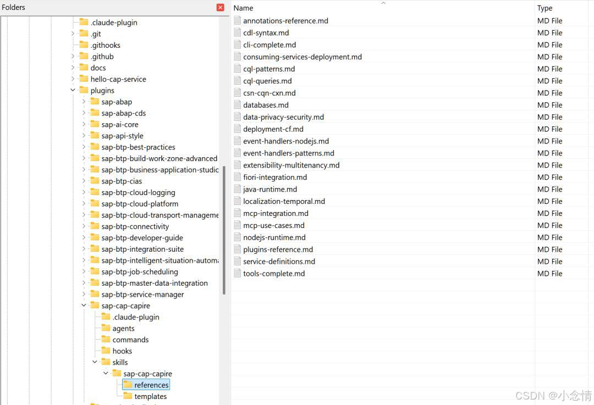Collapse the sap-cap-capire plugin folder under plugins

coord(84,306)
